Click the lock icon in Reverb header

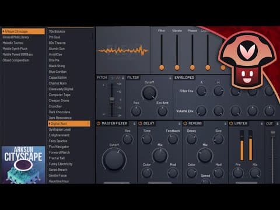pyautogui.click(x=225, y=124)
